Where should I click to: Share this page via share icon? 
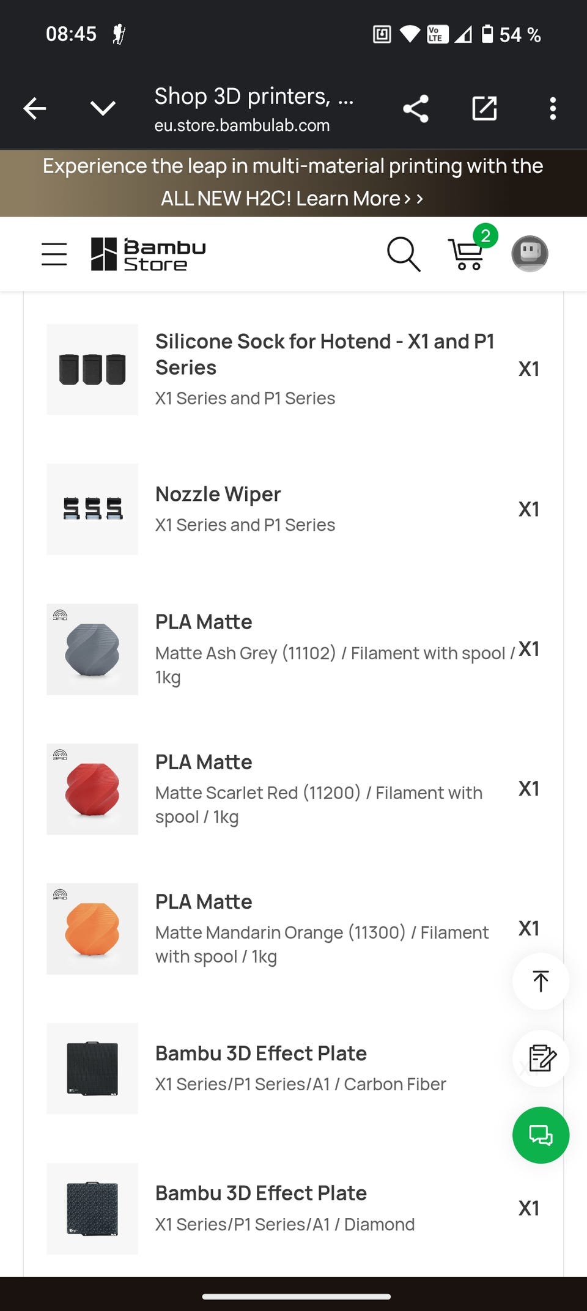coord(416,109)
